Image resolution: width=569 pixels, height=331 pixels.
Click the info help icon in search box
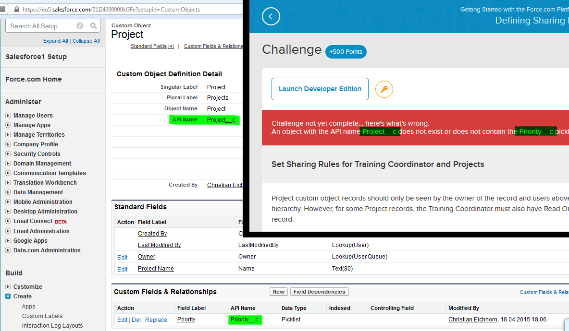(80, 26)
